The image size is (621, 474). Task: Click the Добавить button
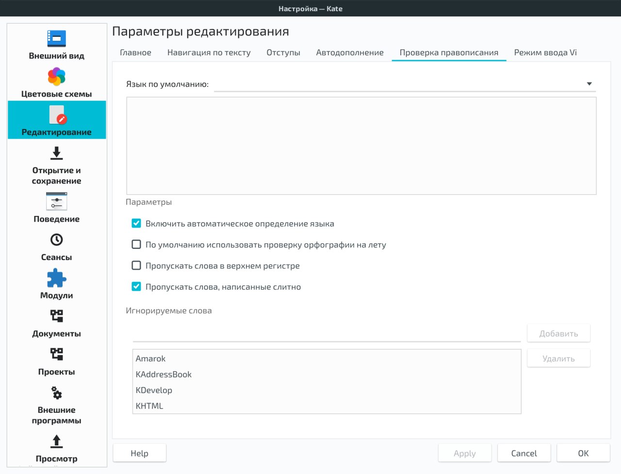(x=558, y=333)
